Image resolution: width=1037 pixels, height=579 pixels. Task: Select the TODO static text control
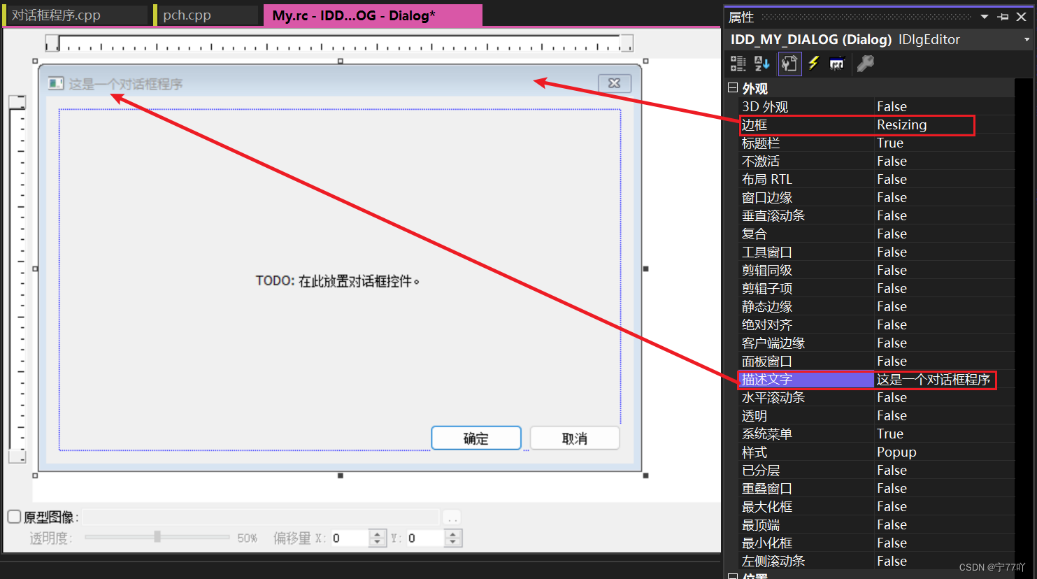338,281
